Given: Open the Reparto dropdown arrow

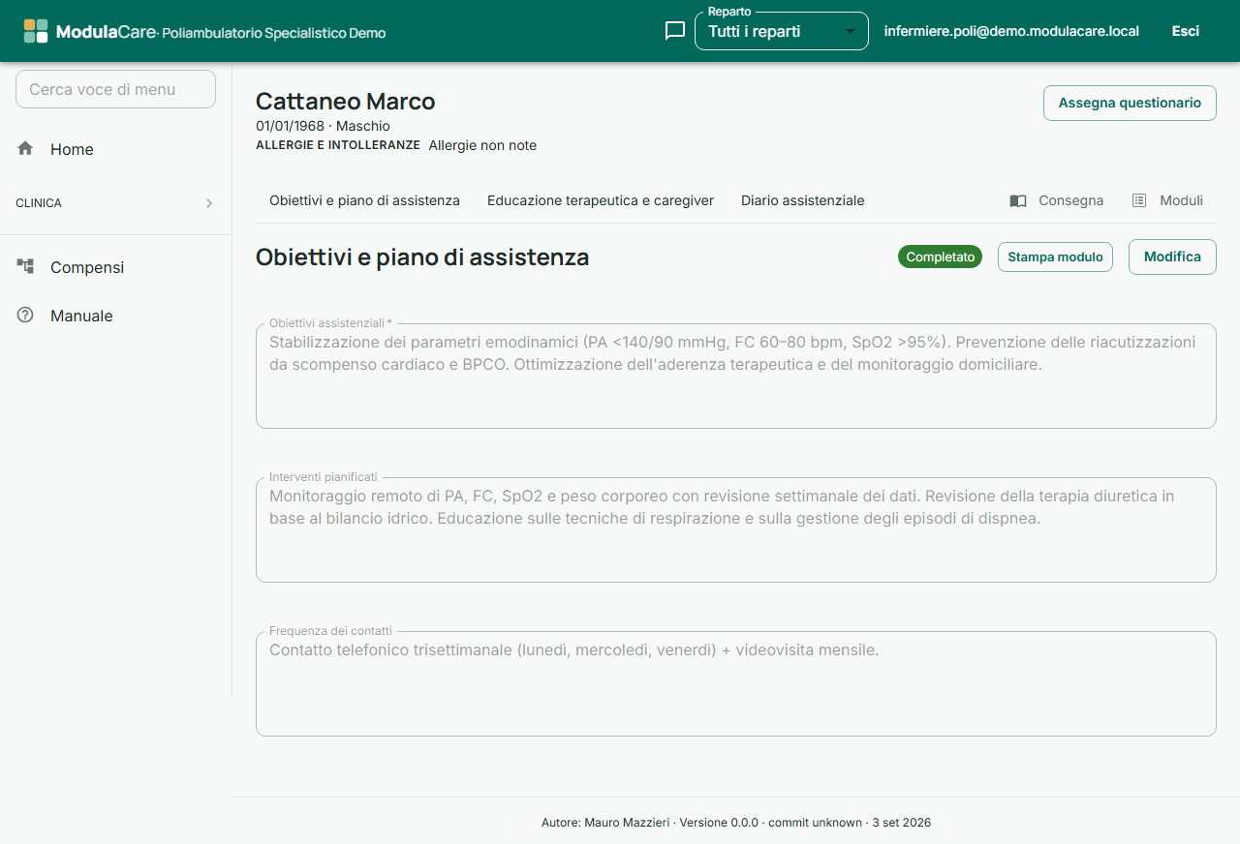Looking at the screenshot, I should [x=851, y=31].
